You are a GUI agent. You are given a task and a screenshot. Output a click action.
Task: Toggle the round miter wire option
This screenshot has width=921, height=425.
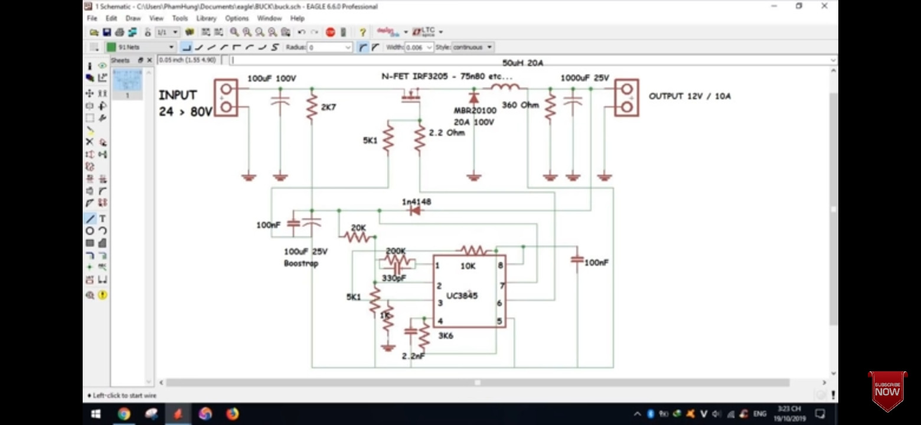coord(363,47)
